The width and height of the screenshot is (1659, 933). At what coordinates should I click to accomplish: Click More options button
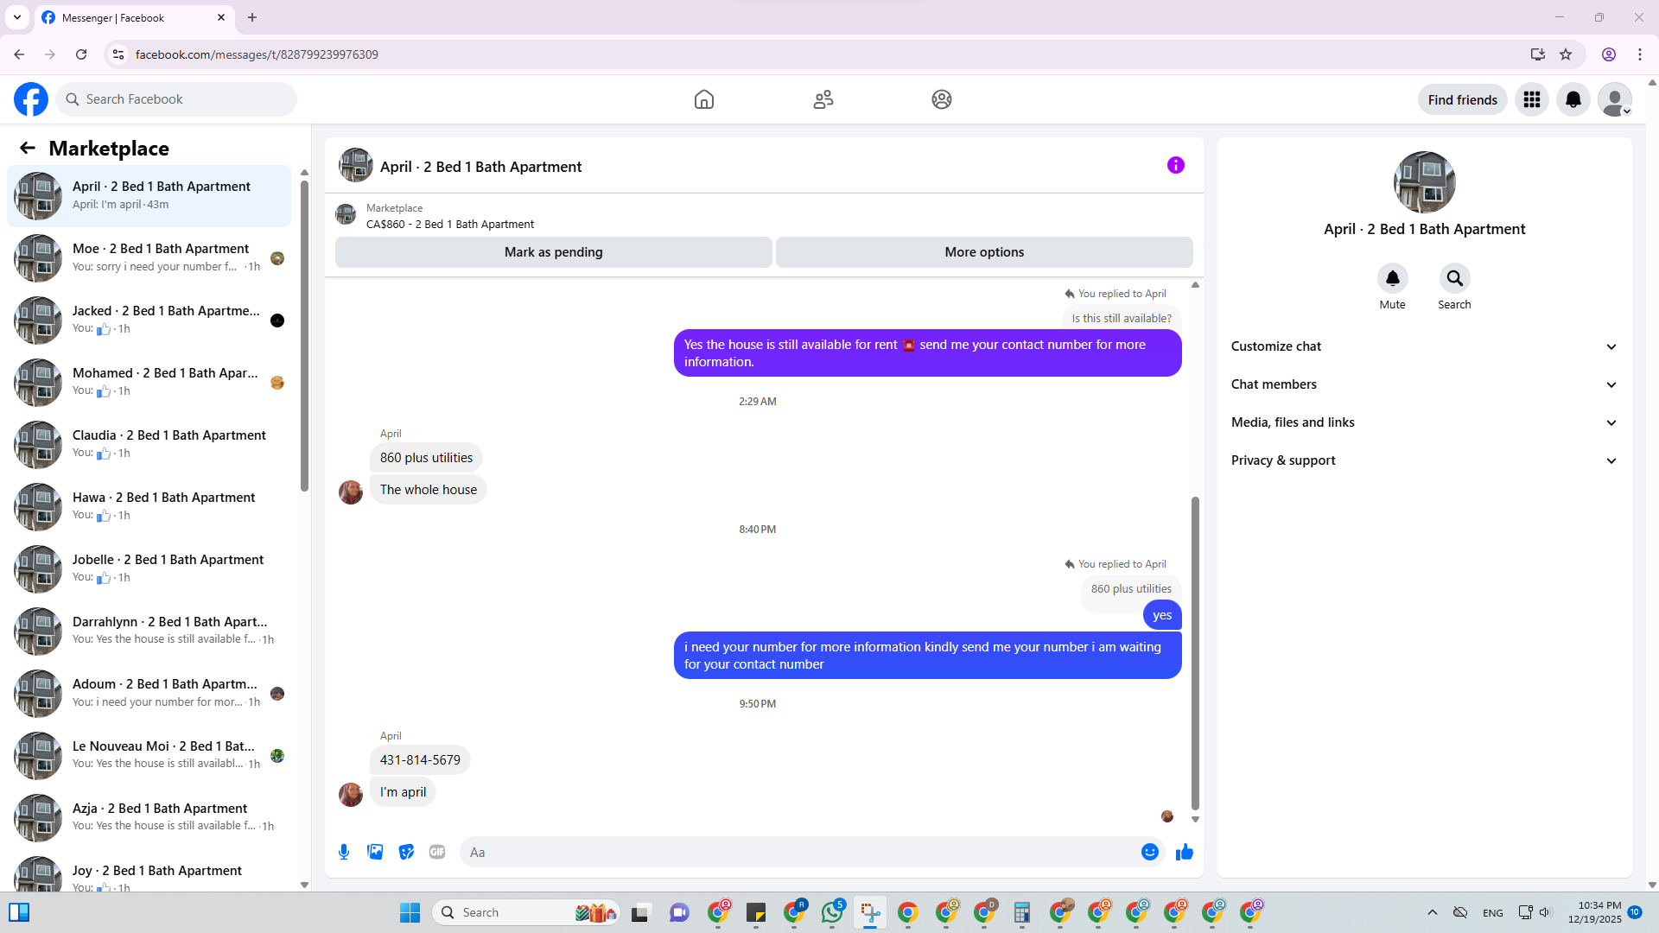984,252
